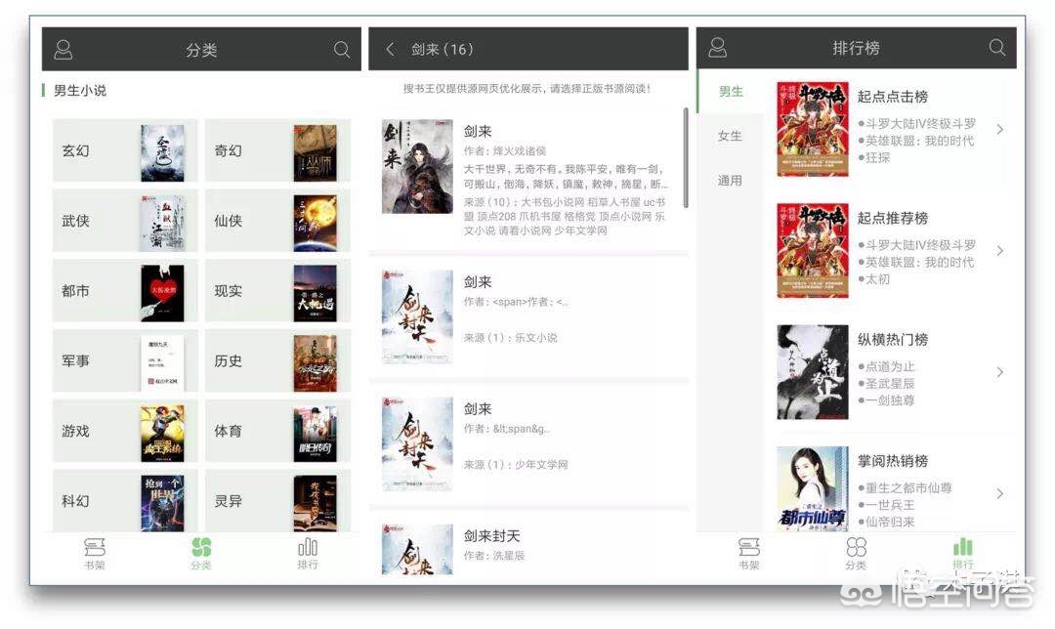
Task: Open 仙侠 category
Action: click(277, 221)
